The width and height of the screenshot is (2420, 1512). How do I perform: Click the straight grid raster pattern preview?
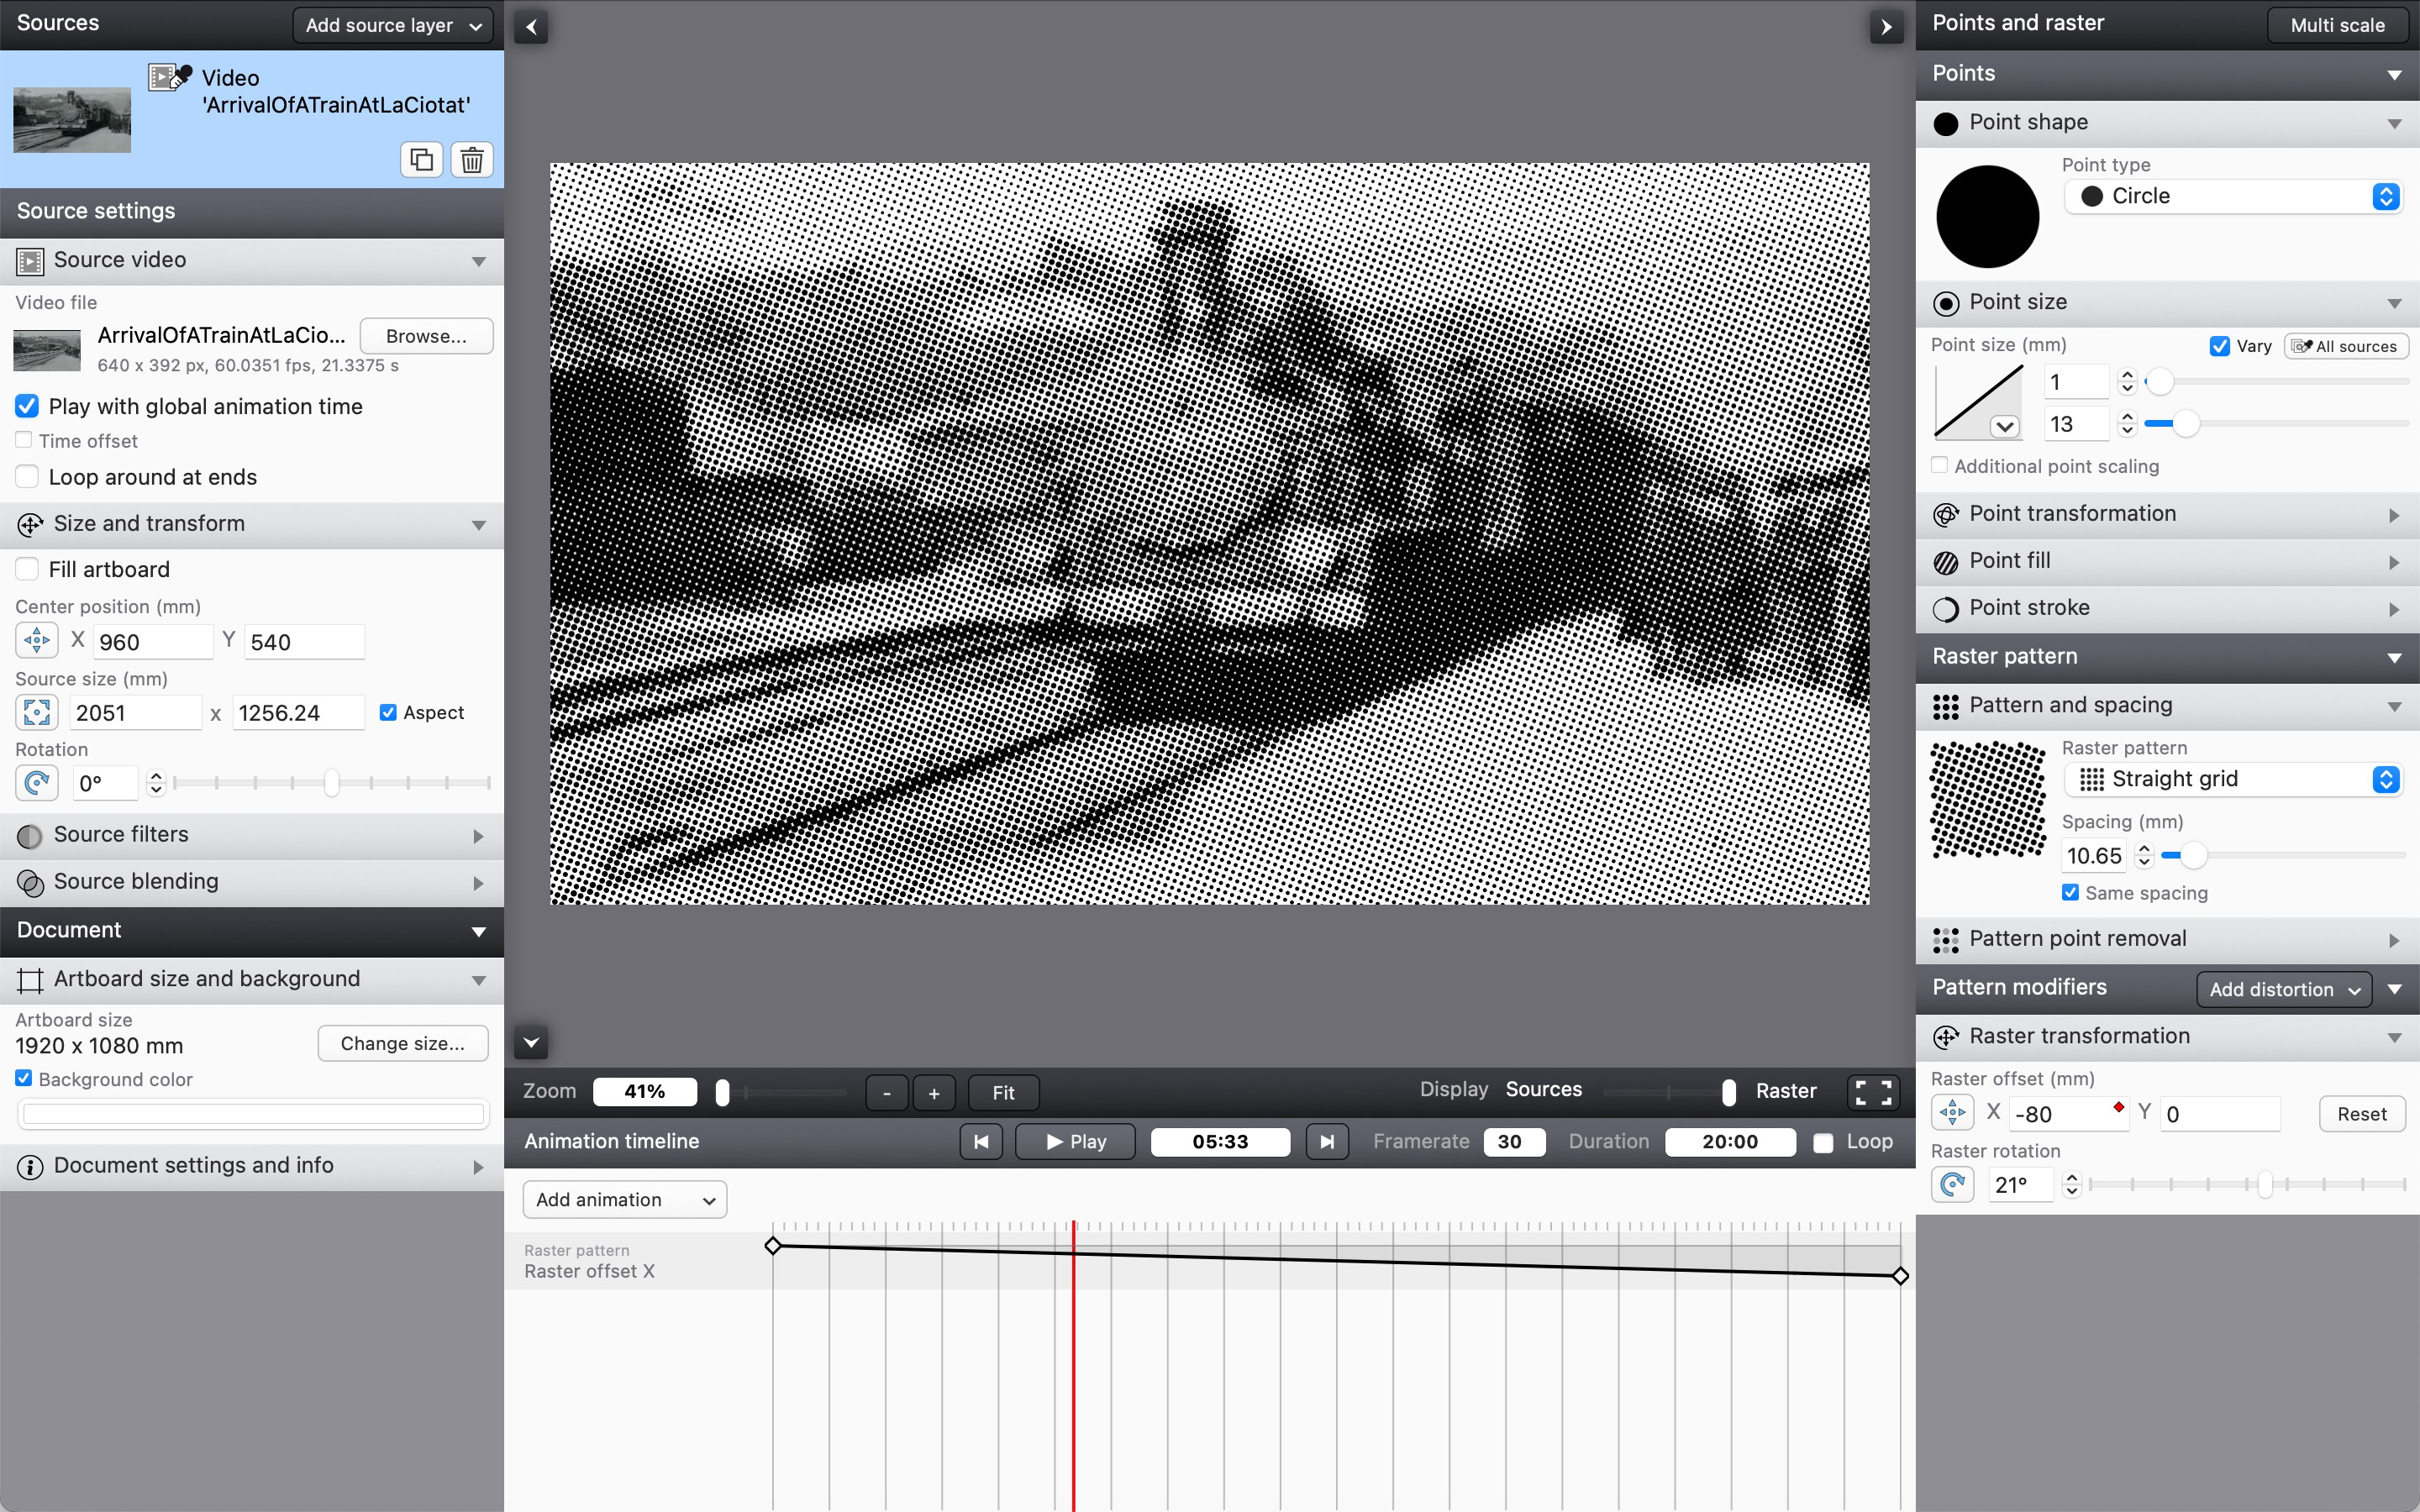[1987, 800]
